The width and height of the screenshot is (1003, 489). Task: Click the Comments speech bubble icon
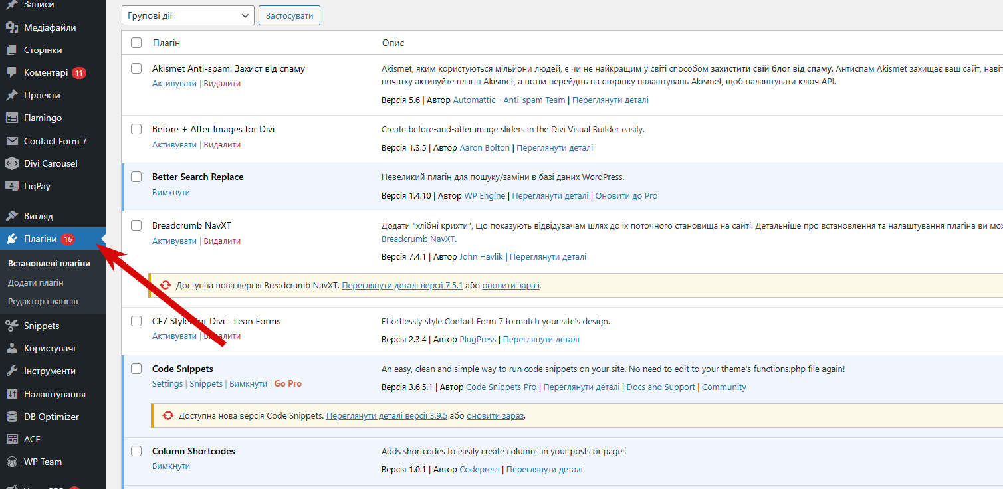point(11,72)
